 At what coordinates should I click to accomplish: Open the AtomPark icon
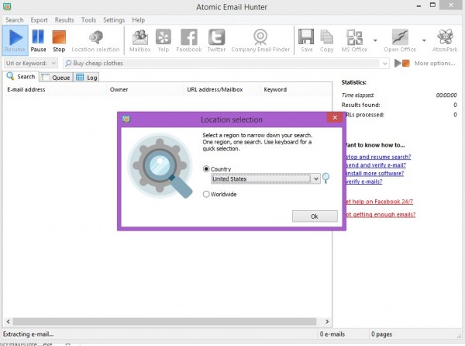click(x=445, y=41)
